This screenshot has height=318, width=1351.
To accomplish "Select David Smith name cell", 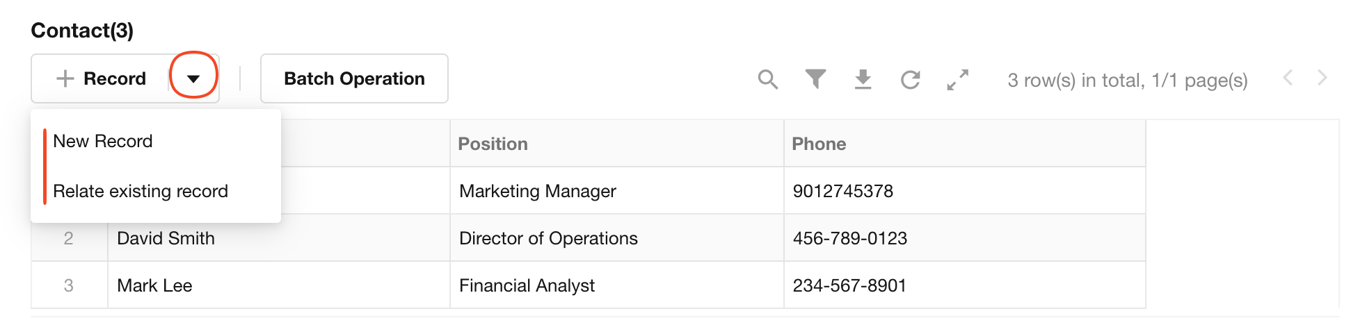I will 166,238.
